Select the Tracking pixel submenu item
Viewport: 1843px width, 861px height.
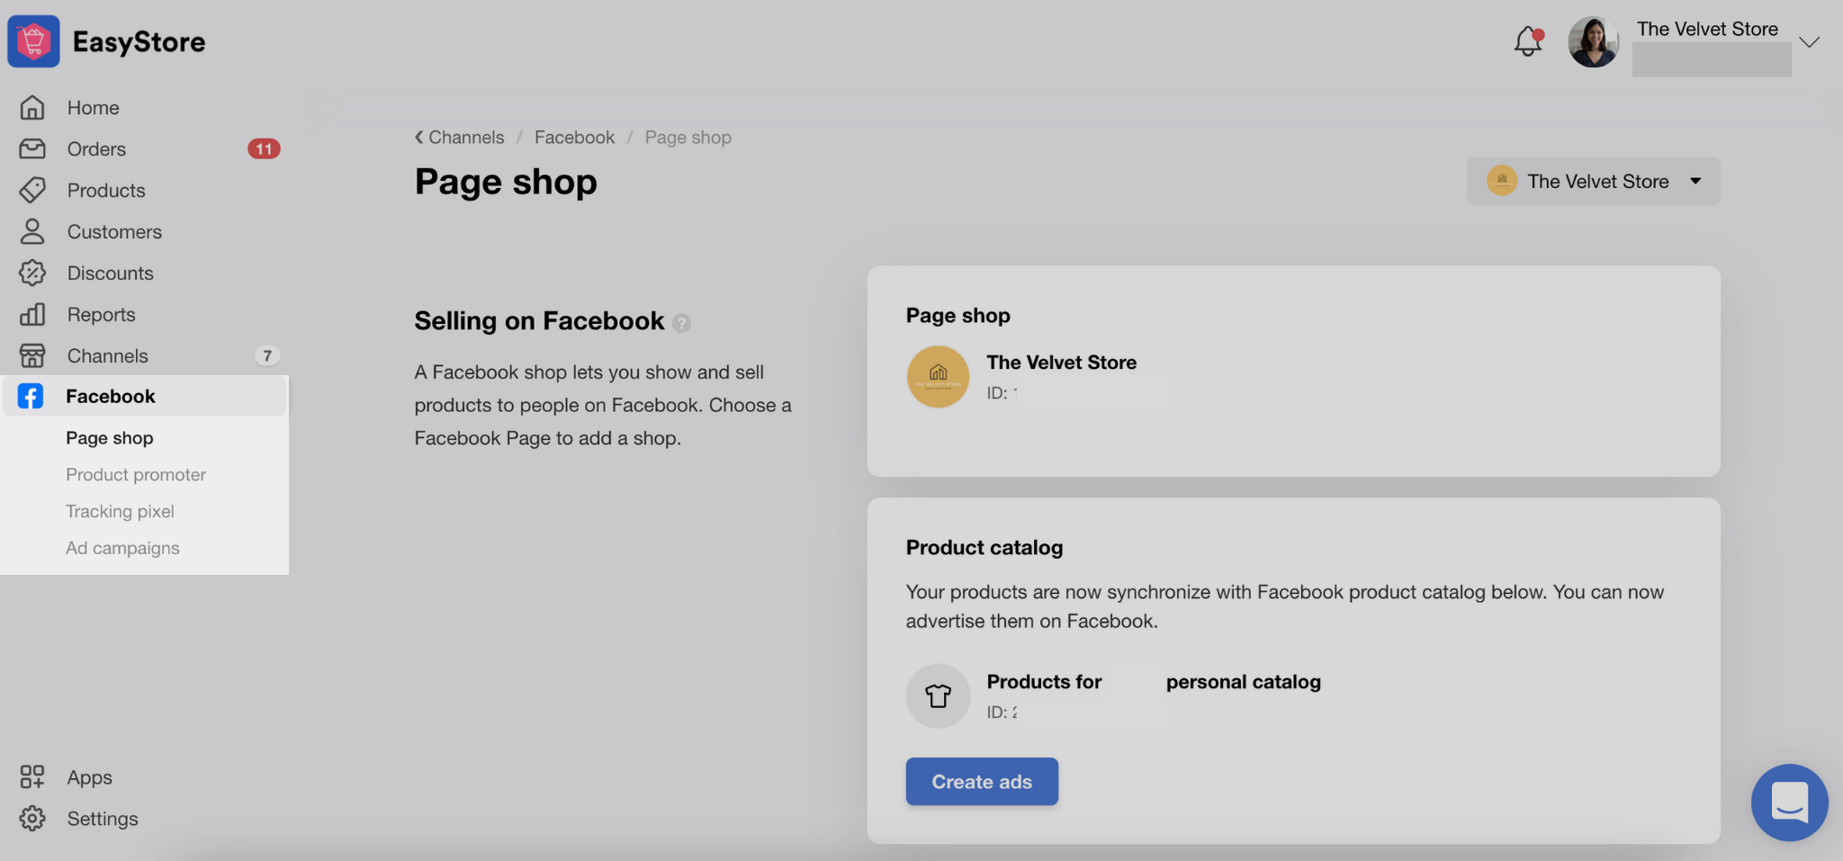click(120, 511)
